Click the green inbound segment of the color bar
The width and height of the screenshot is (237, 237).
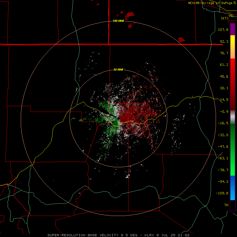(233, 150)
